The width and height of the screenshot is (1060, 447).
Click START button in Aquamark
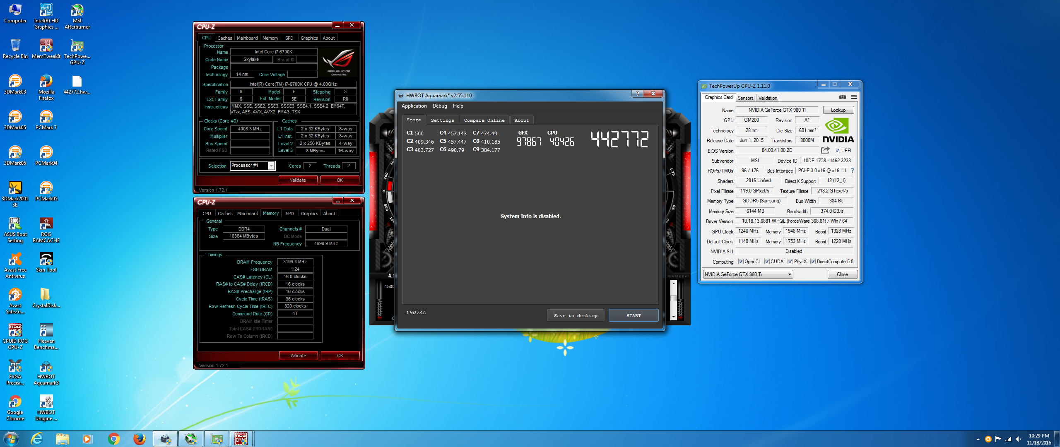point(634,315)
